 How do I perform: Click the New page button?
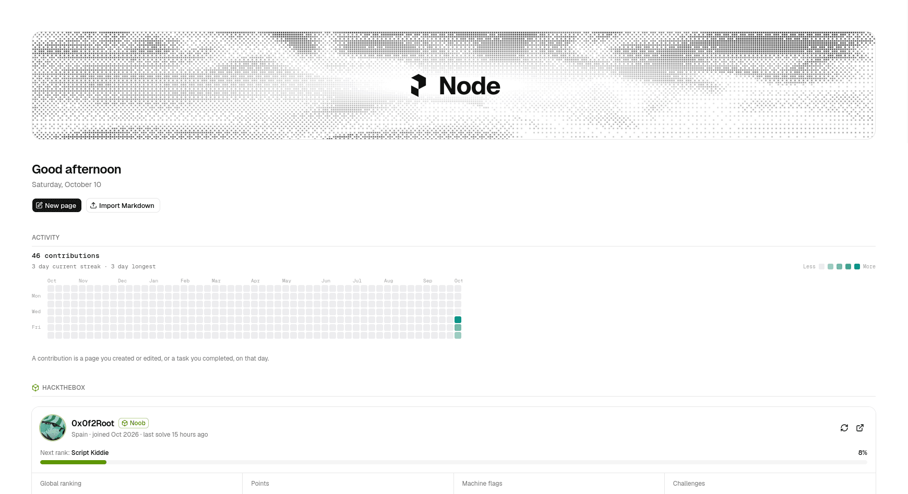pyautogui.click(x=57, y=205)
